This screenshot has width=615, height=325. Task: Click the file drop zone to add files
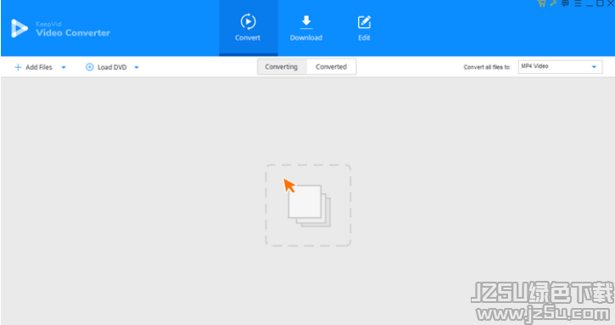coord(308,205)
